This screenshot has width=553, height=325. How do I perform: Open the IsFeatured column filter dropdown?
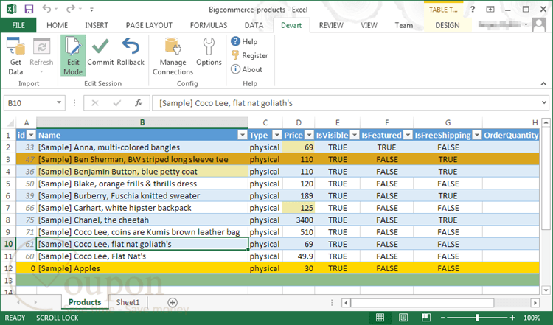point(408,135)
